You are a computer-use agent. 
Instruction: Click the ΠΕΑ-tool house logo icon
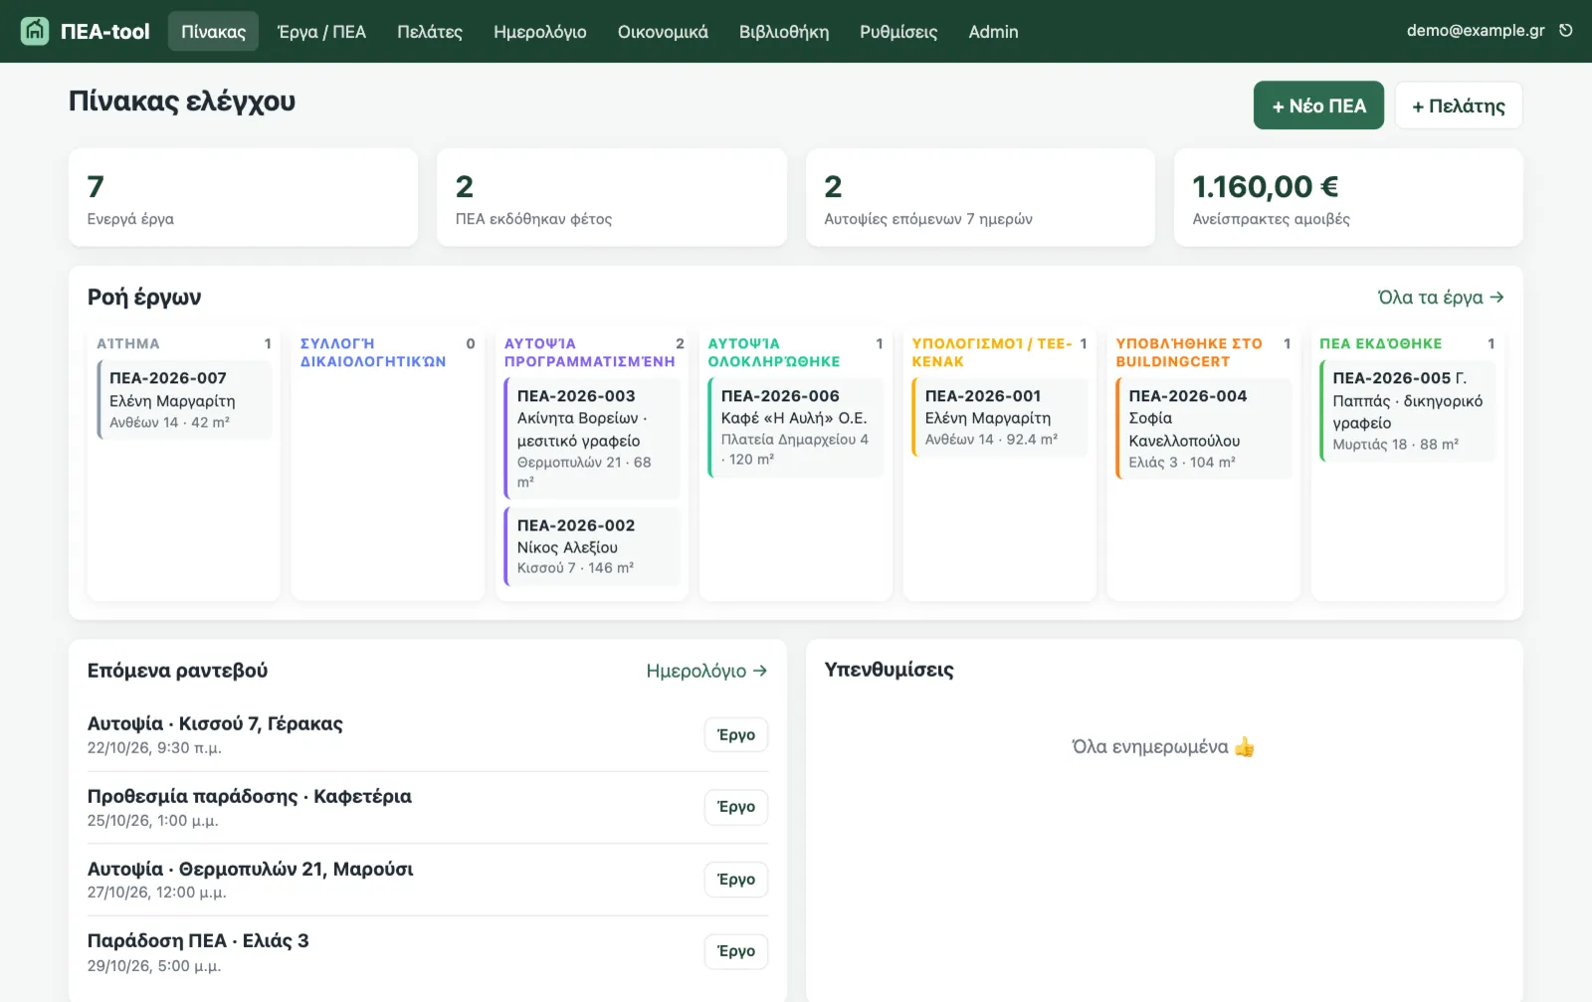tap(35, 31)
